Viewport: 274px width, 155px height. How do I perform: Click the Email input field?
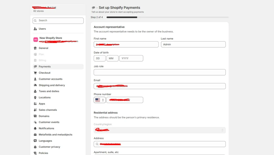pos(160,86)
